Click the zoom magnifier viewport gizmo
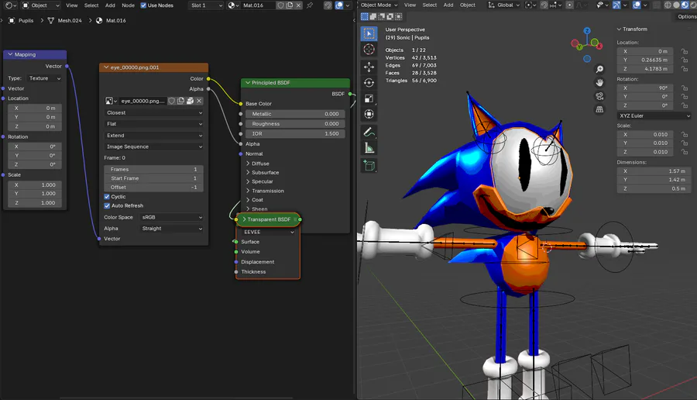697x400 pixels. [x=599, y=69]
